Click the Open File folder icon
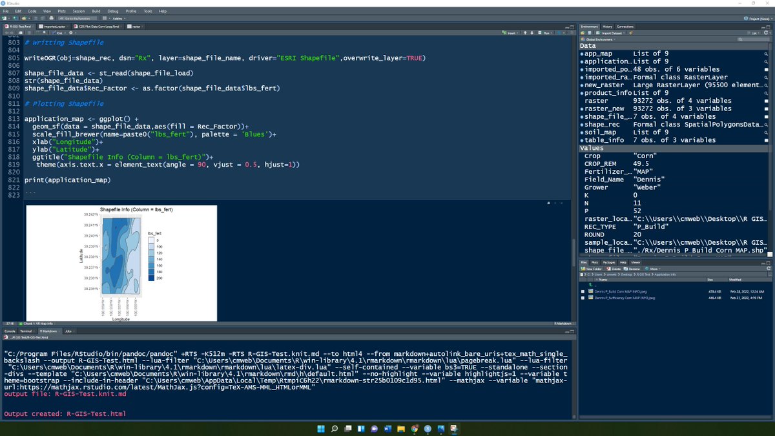 pyautogui.click(x=24, y=18)
